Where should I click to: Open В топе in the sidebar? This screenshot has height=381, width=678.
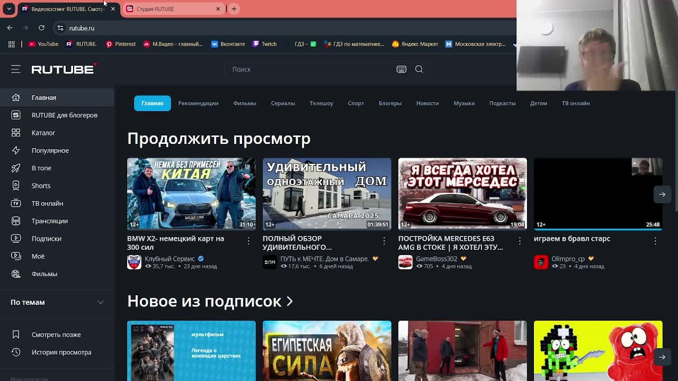tap(57, 168)
